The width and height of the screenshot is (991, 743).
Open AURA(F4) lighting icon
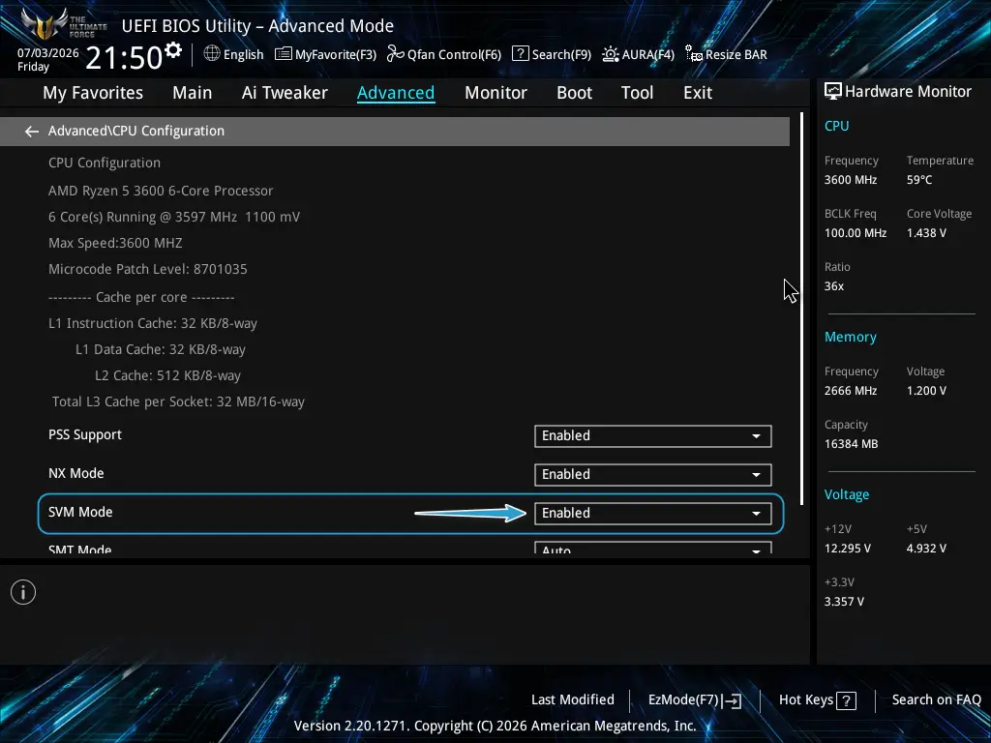coord(611,54)
